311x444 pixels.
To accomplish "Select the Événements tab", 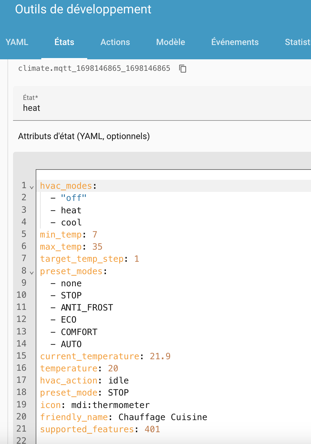I will click(235, 42).
